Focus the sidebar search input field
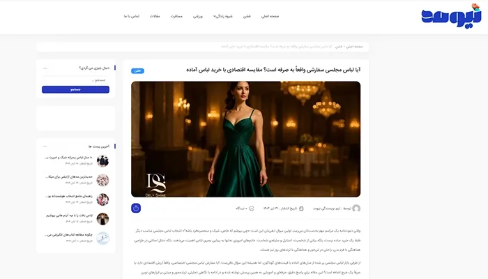This screenshot has height=279, width=488. pyautogui.click(x=75, y=80)
